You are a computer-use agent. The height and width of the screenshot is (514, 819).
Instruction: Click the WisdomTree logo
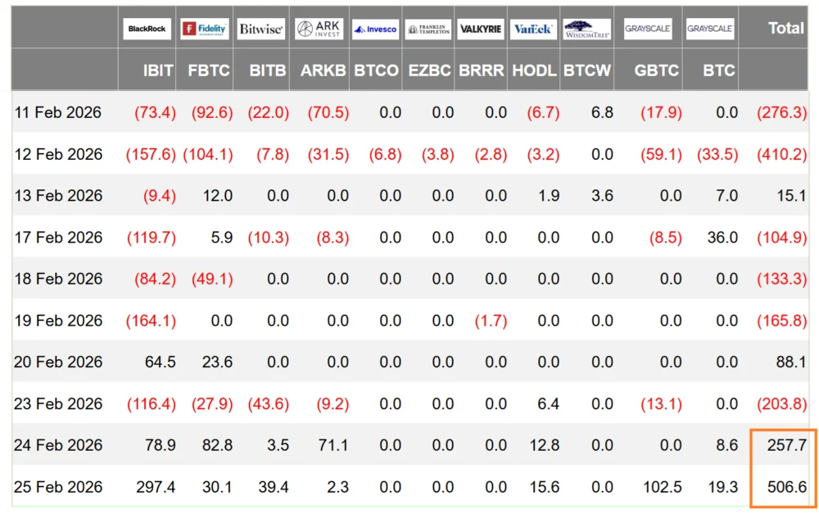coord(587,29)
